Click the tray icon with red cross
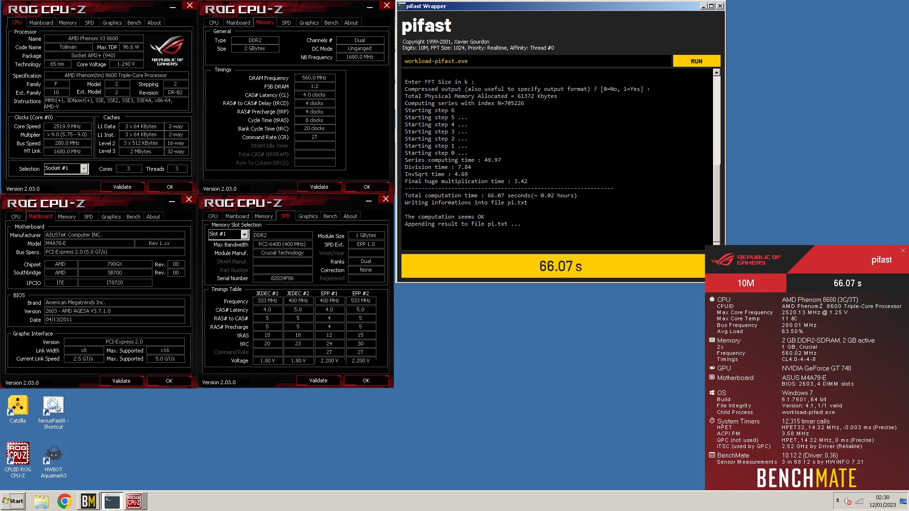 [x=848, y=501]
